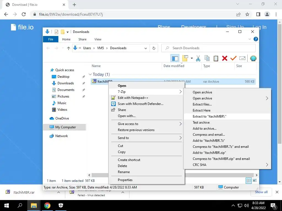Expand the Send to submenu
The image size is (282, 211).
[146, 138]
